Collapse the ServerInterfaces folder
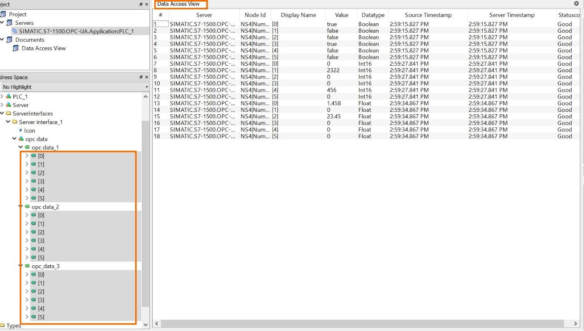This screenshot has width=584, height=331. (x=2, y=113)
